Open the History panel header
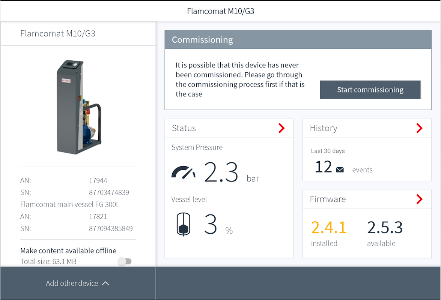The width and height of the screenshot is (441, 300). 367,128
